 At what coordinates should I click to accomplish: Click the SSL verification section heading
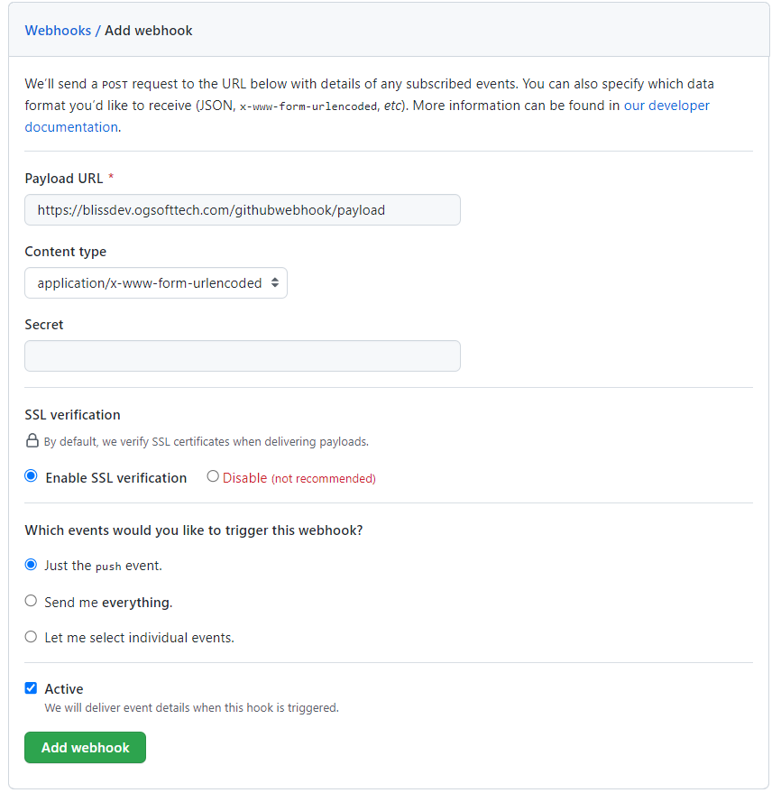point(72,415)
